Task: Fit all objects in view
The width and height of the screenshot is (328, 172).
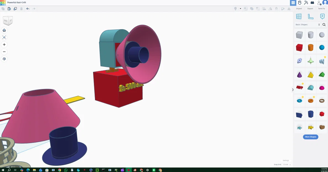Action: click(x=4, y=37)
